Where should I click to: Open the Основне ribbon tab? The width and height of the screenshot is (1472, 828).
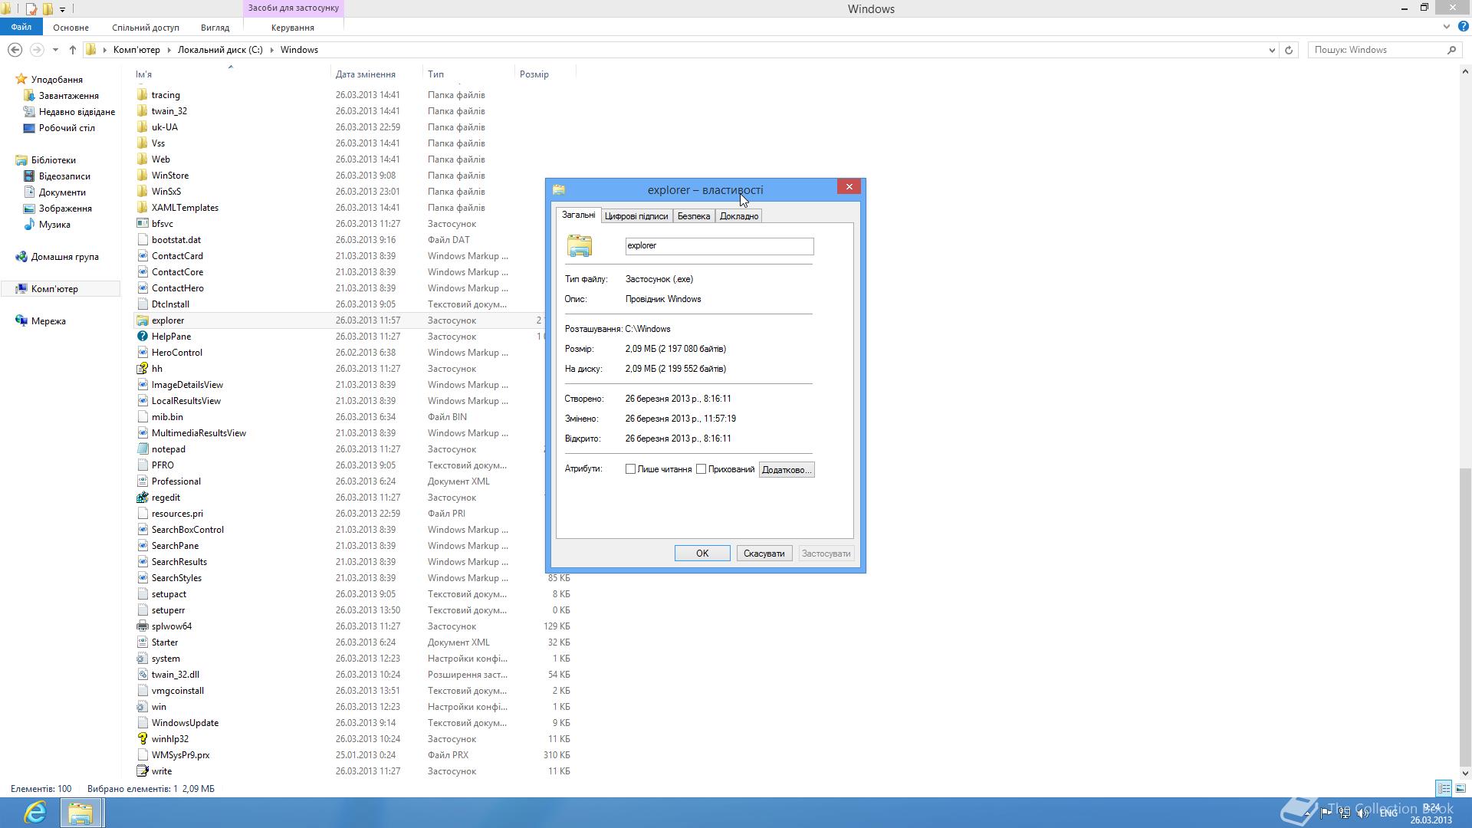71,28
